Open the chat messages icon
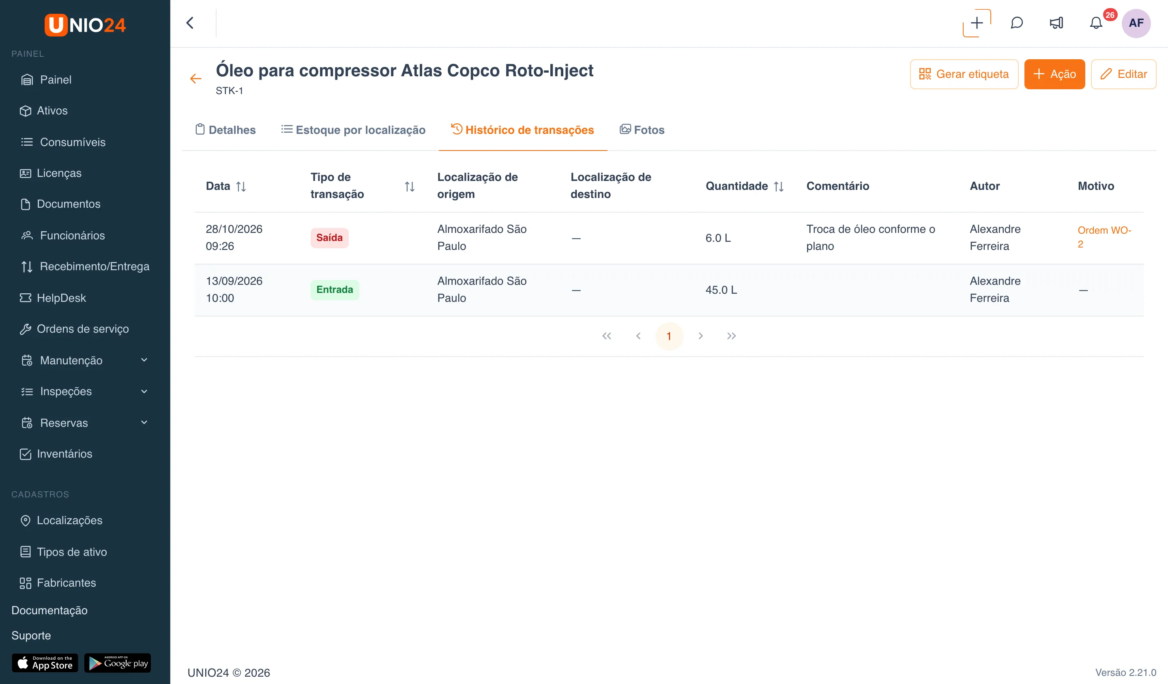 coord(1016,23)
